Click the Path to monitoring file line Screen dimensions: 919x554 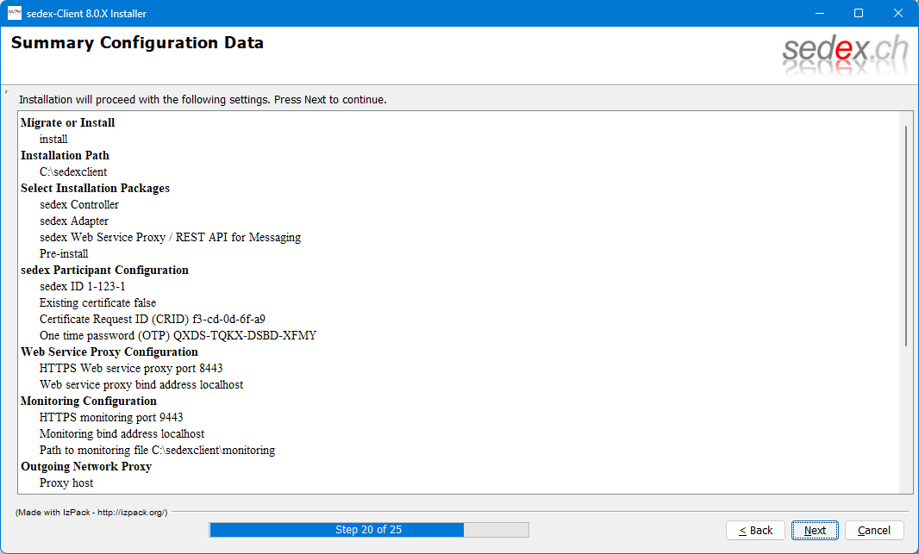click(x=157, y=450)
